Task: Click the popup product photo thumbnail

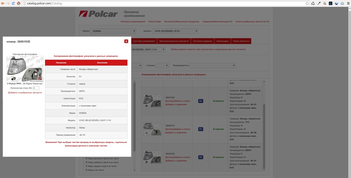Action: click(25, 69)
